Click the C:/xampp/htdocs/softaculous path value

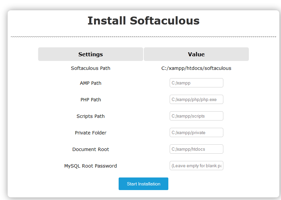196,68
